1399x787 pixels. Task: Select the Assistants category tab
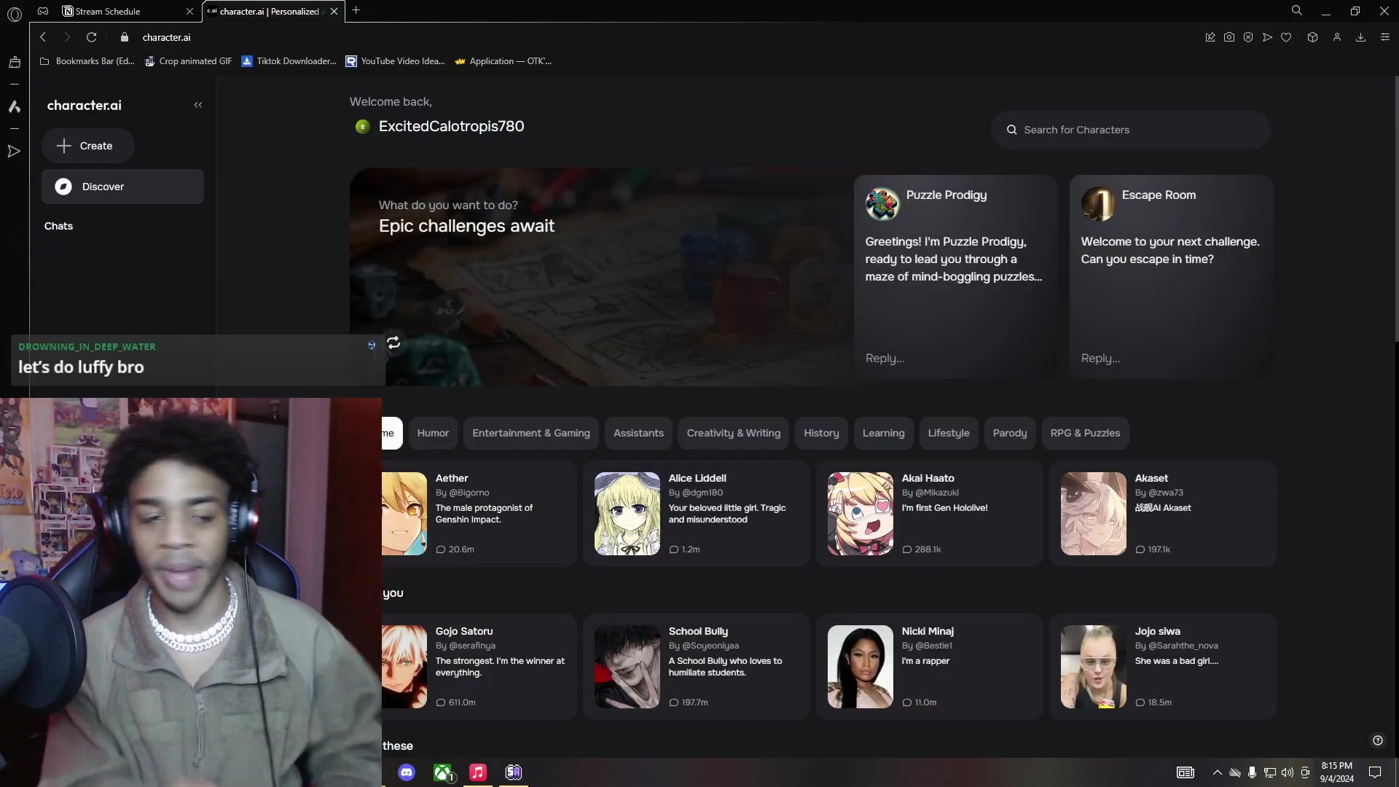pyautogui.click(x=638, y=433)
